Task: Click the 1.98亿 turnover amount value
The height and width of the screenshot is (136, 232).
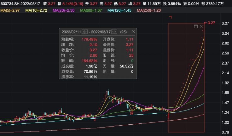Action: click(92, 66)
